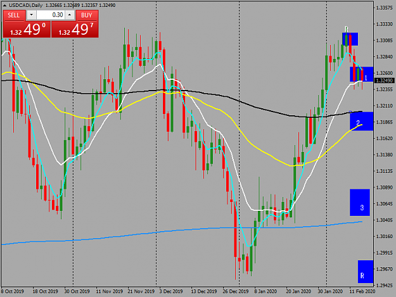Select the top blue box near 1.33085
This screenshot has width=396, height=297.
tap(350, 39)
